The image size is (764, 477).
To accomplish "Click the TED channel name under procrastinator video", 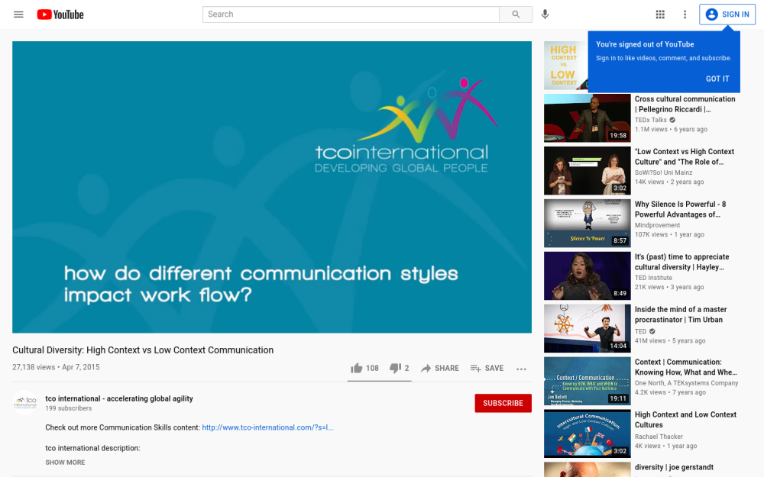I will (640, 331).
